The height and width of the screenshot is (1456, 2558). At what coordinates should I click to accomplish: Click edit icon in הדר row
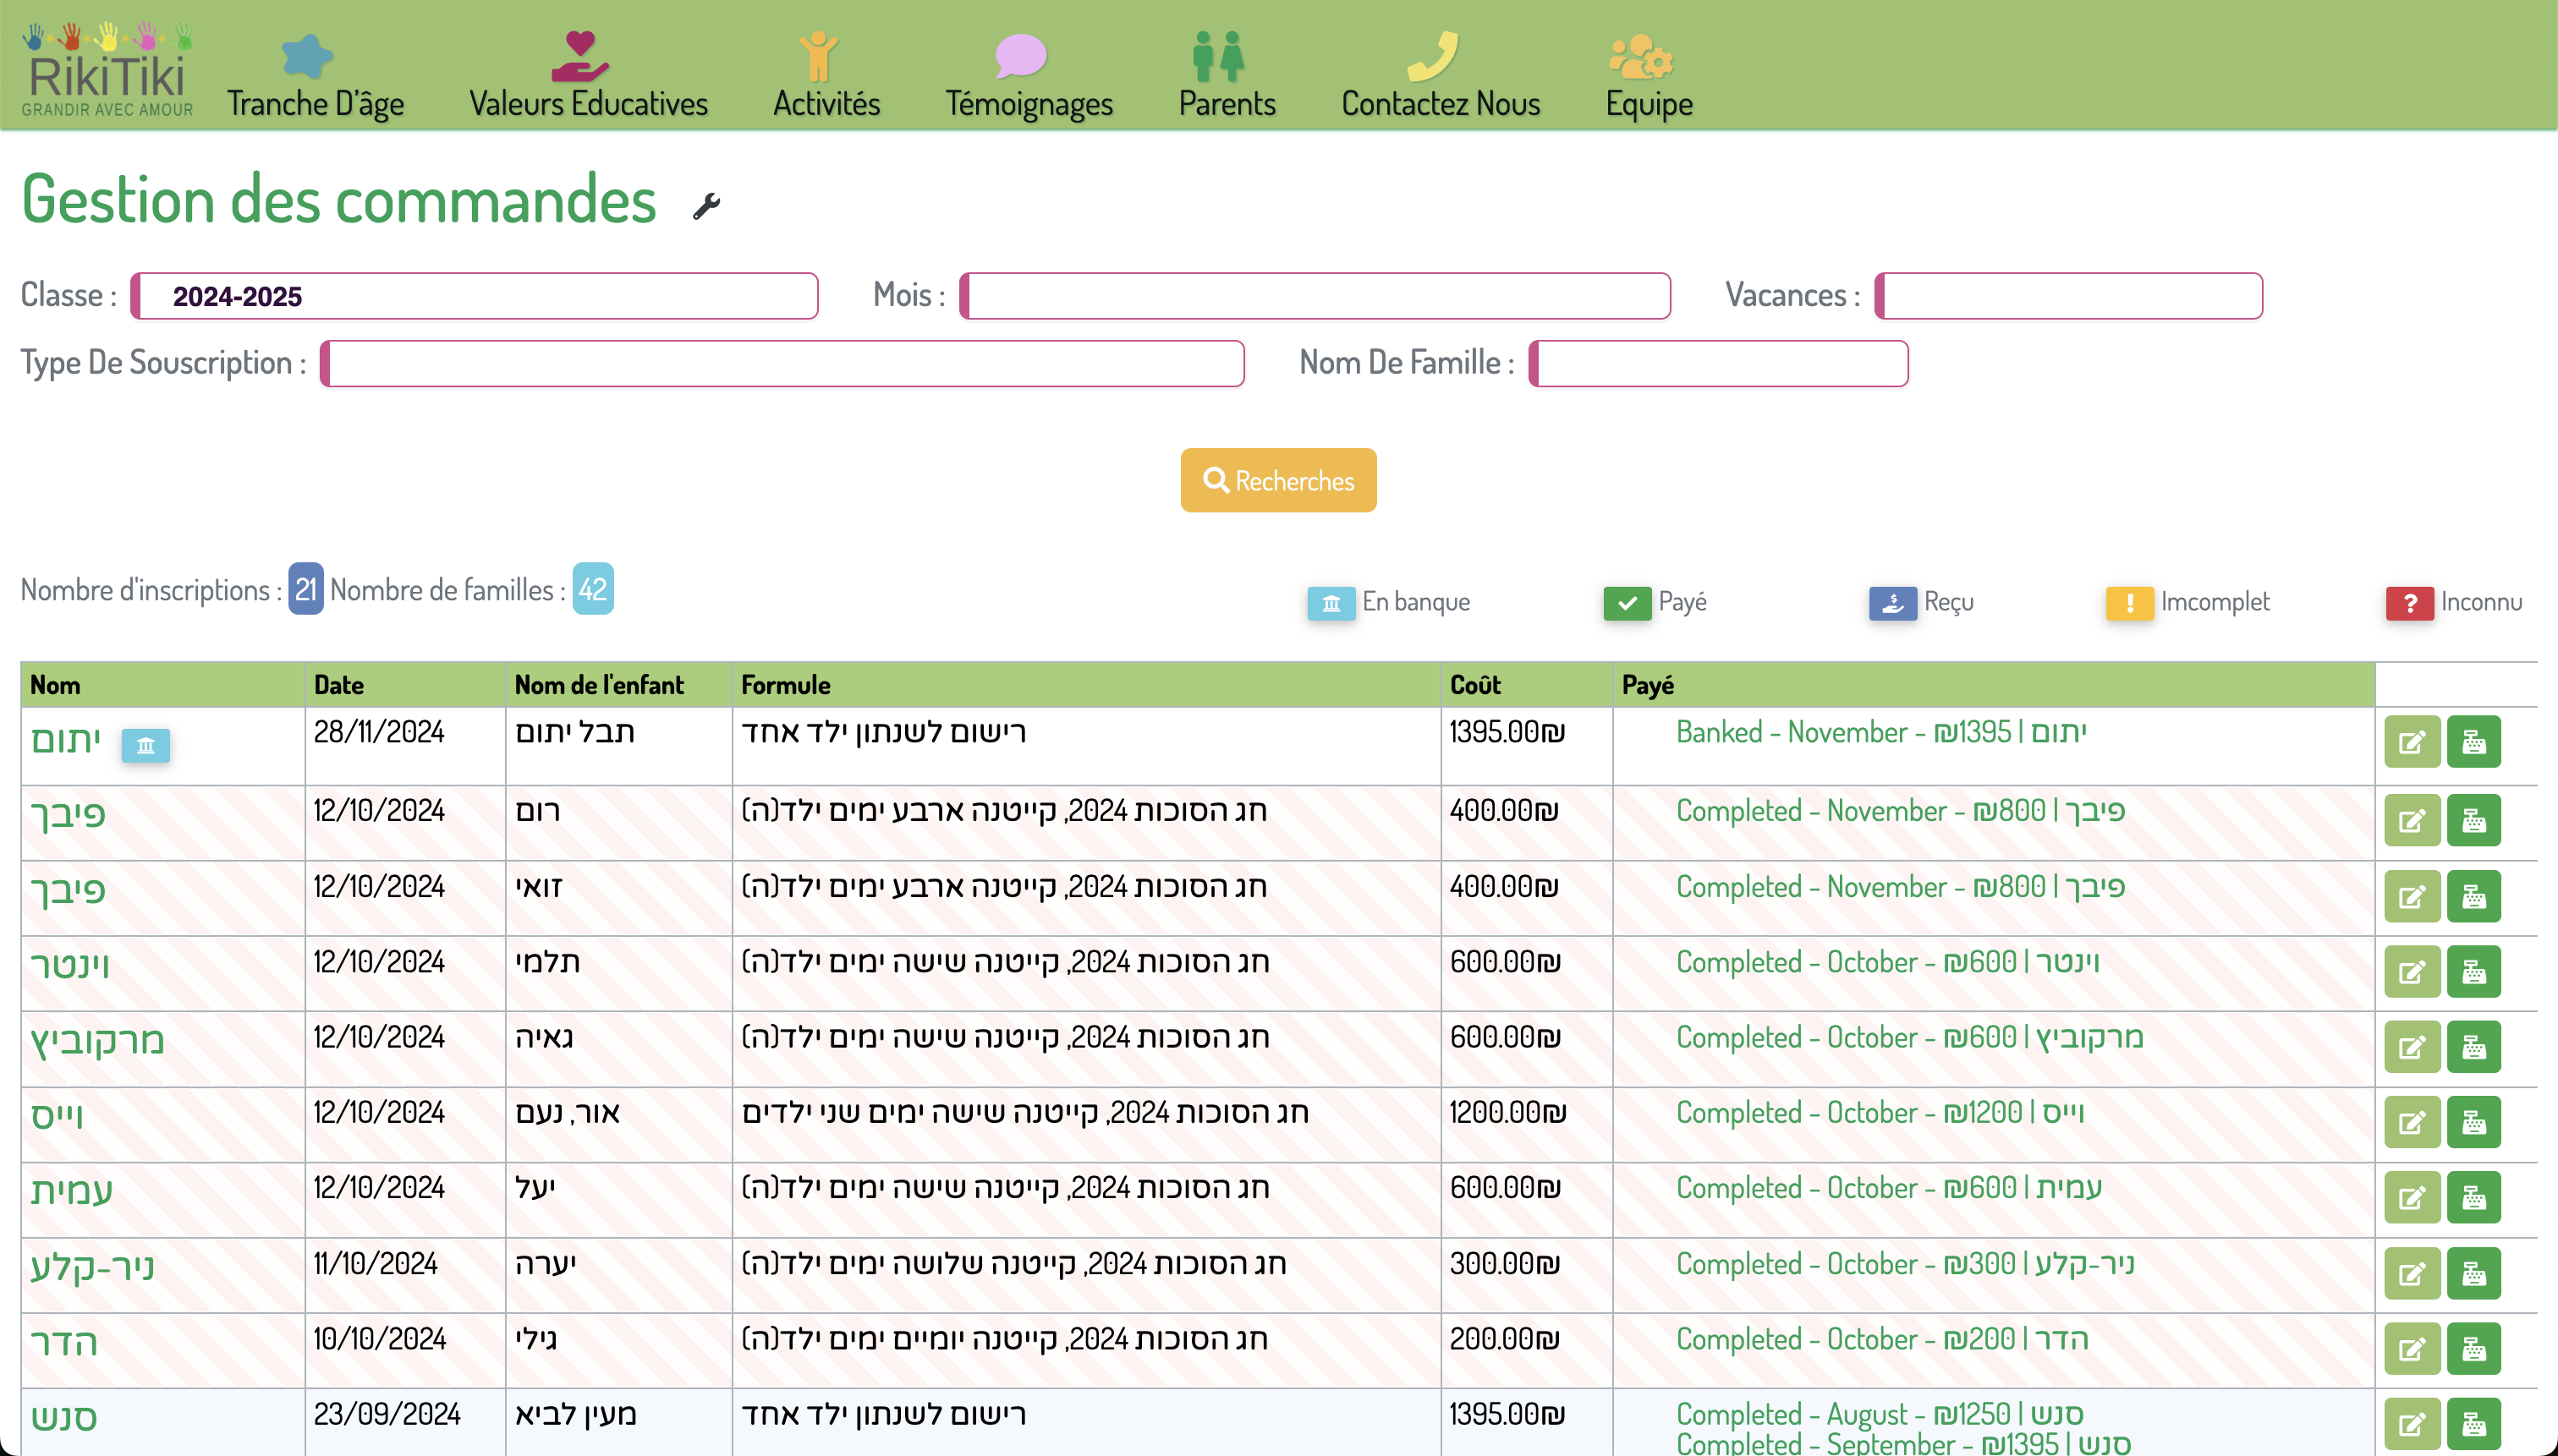pos(2411,1348)
